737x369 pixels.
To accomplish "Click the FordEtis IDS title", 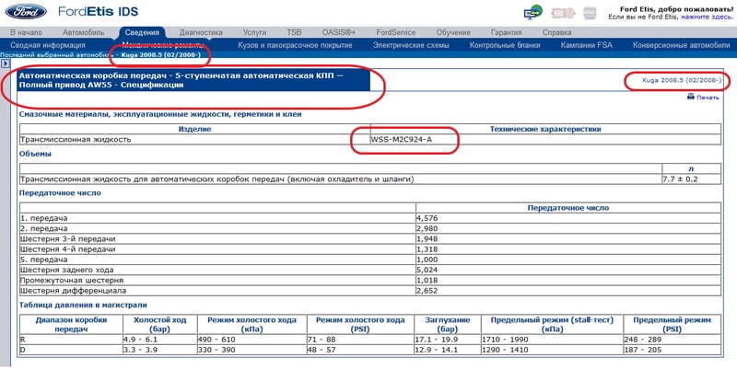I will pyautogui.click(x=98, y=11).
